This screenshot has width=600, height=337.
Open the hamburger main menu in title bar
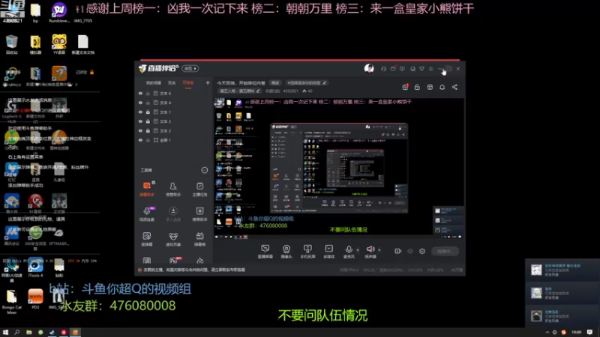[430, 69]
